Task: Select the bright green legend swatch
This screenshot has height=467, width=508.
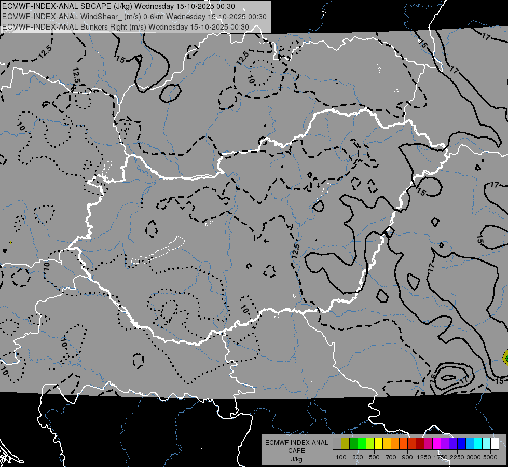Action: point(362,444)
